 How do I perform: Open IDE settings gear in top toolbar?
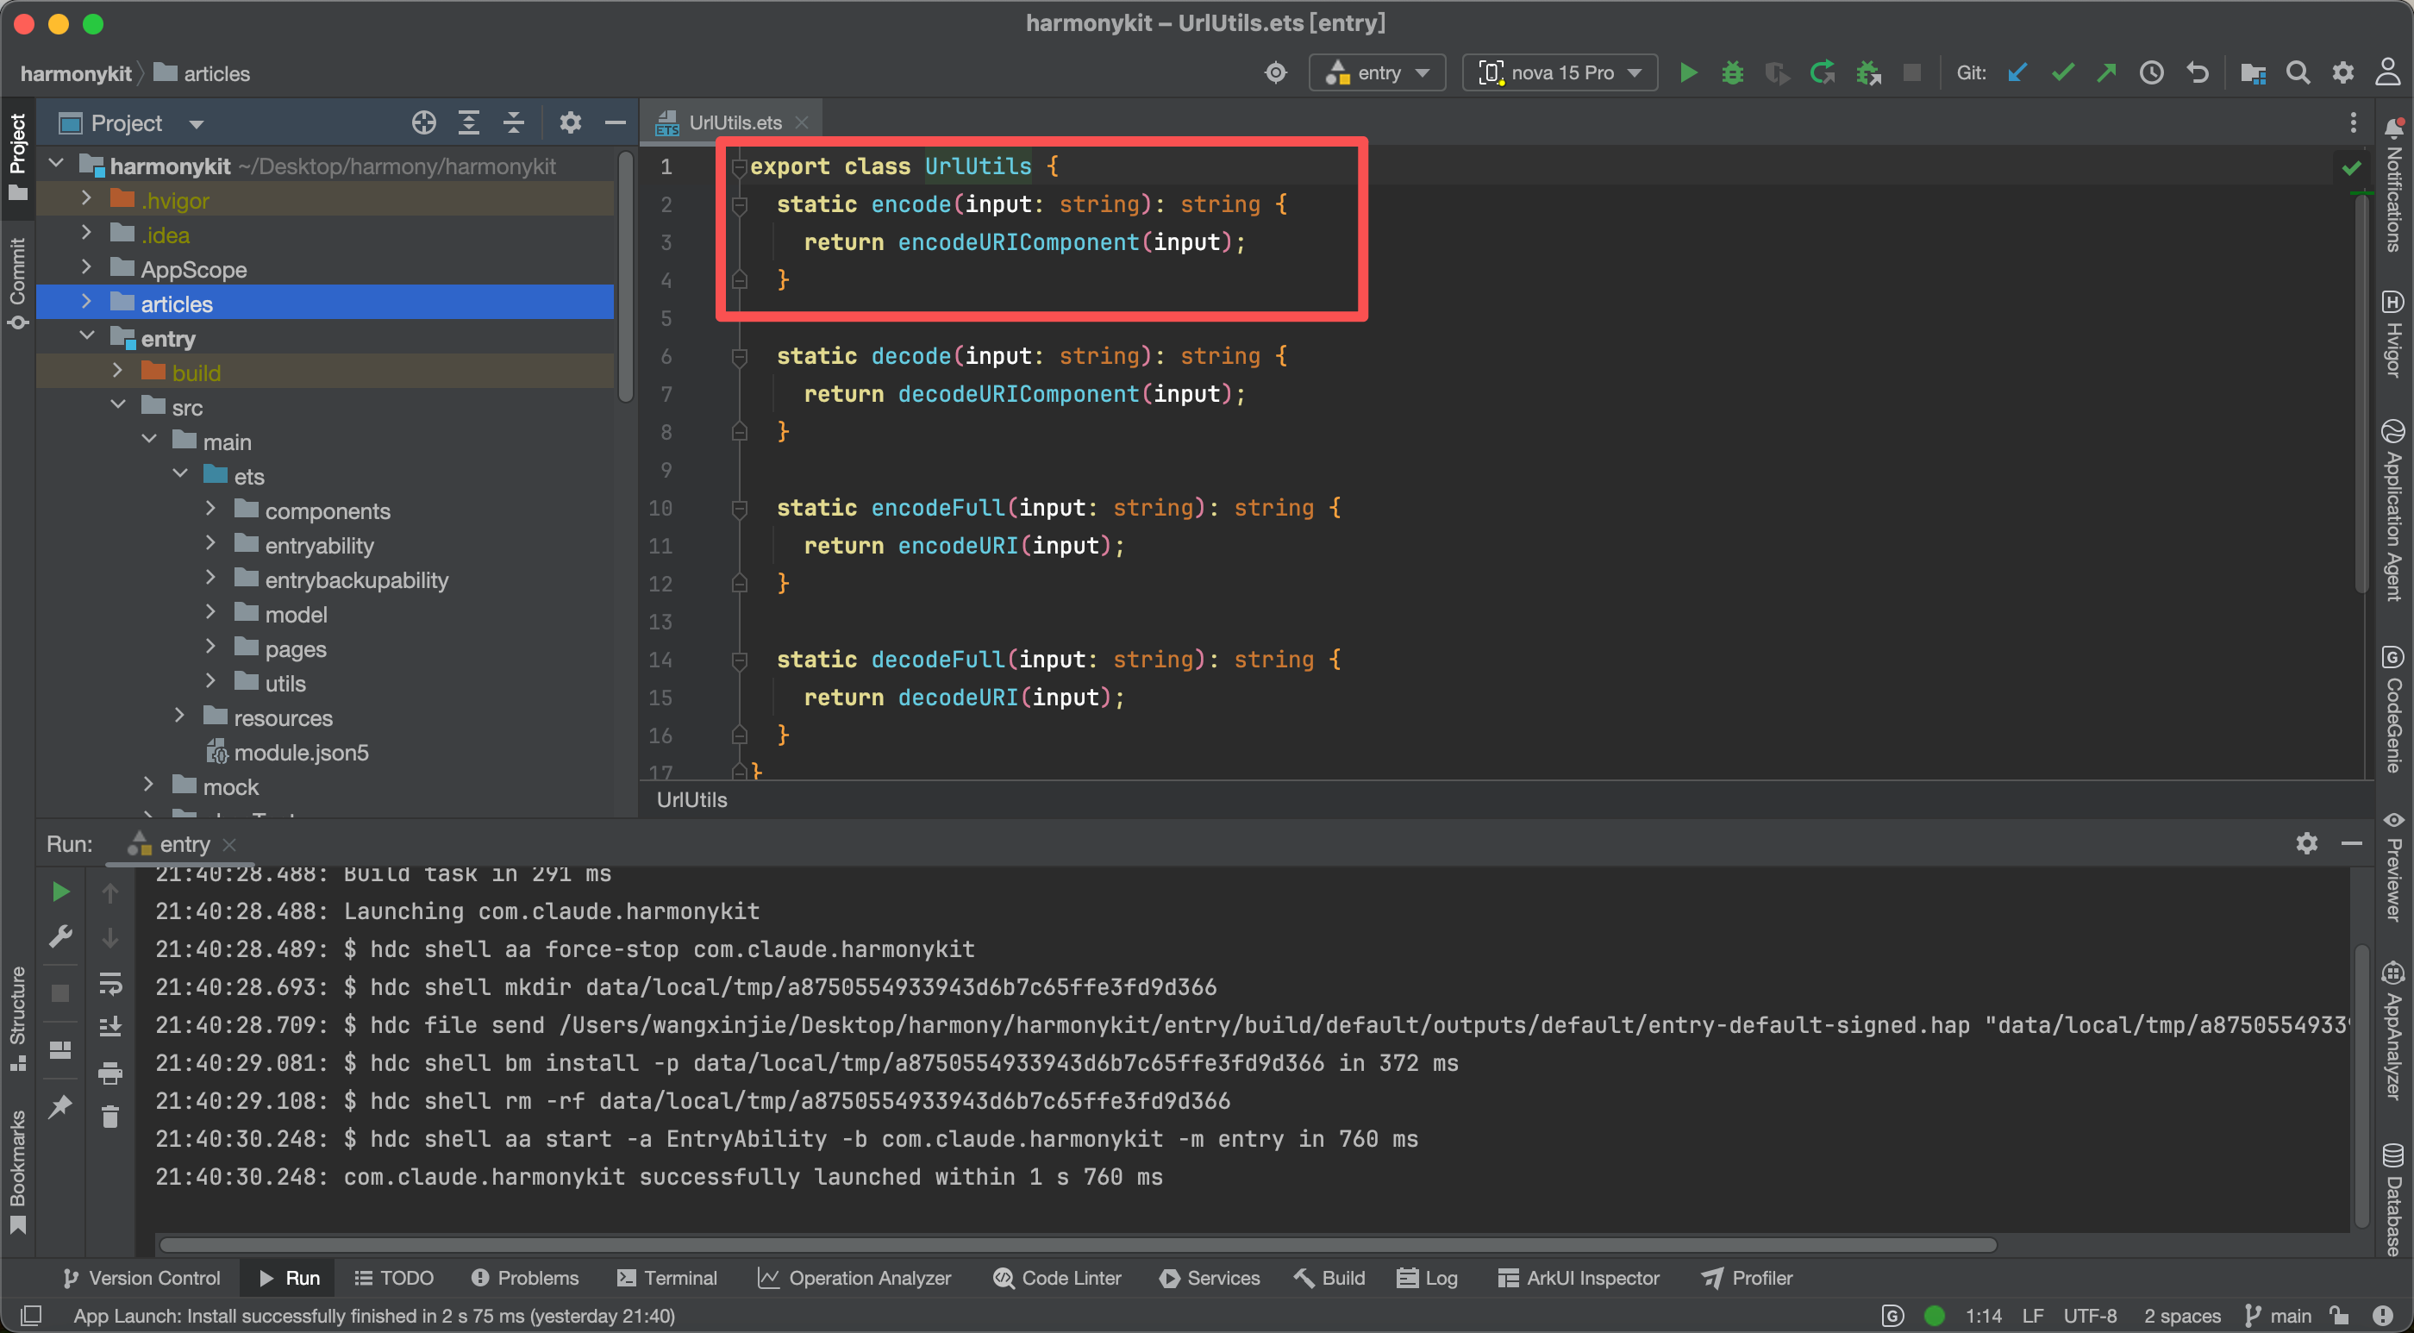pos(2342,72)
